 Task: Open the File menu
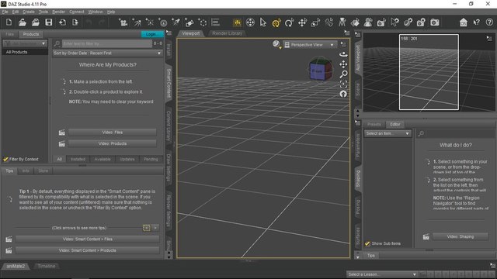coord(5,12)
